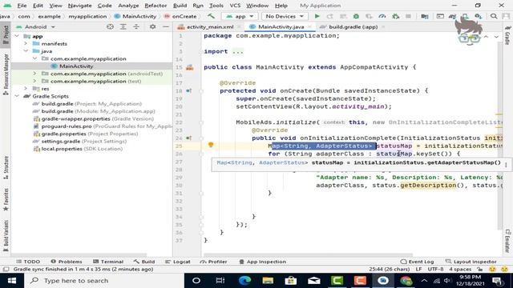Screen dimensions: 513x288
Task: Open File Explorer in the taskbar
Action: [268, 281]
